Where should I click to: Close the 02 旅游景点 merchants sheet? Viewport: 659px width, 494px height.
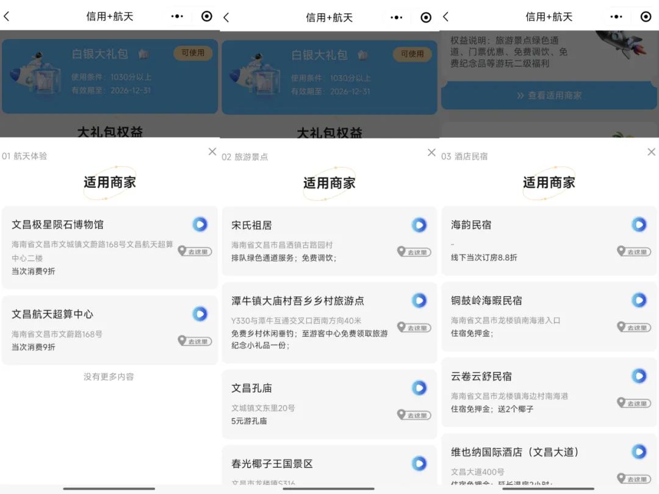click(431, 152)
